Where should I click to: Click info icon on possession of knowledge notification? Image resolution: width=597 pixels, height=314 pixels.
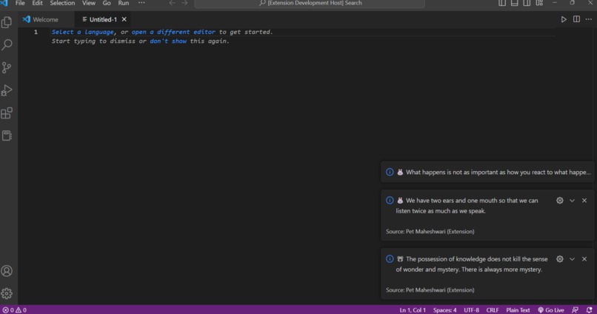[x=390, y=259]
